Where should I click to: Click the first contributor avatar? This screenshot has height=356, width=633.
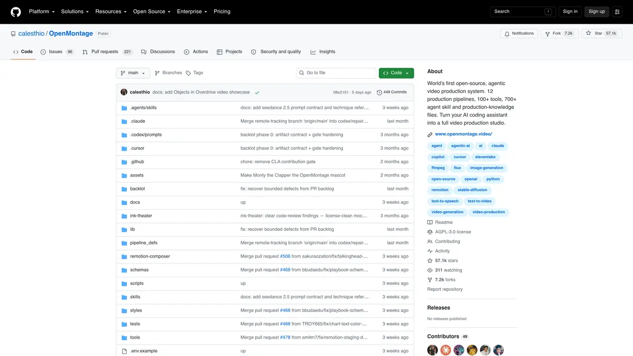(x=433, y=350)
